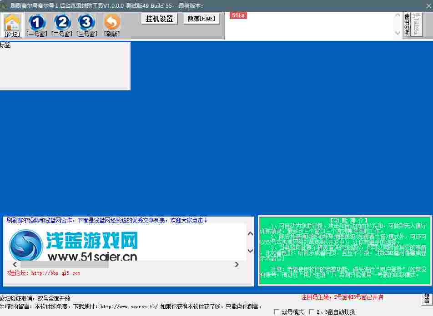Click the title bar application icon
Viewport: 433px width, 316px height.
(4, 5)
